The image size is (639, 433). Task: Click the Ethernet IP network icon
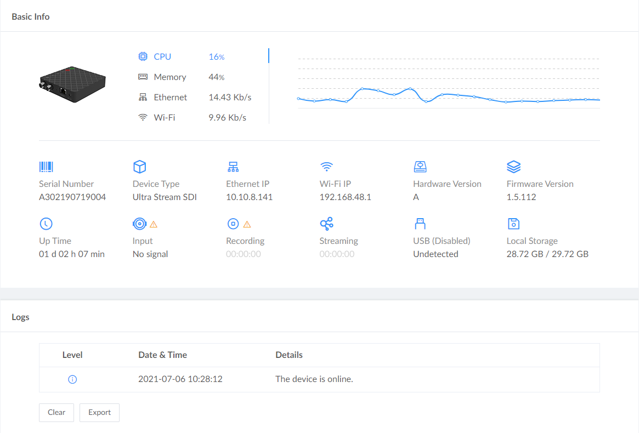click(233, 167)
